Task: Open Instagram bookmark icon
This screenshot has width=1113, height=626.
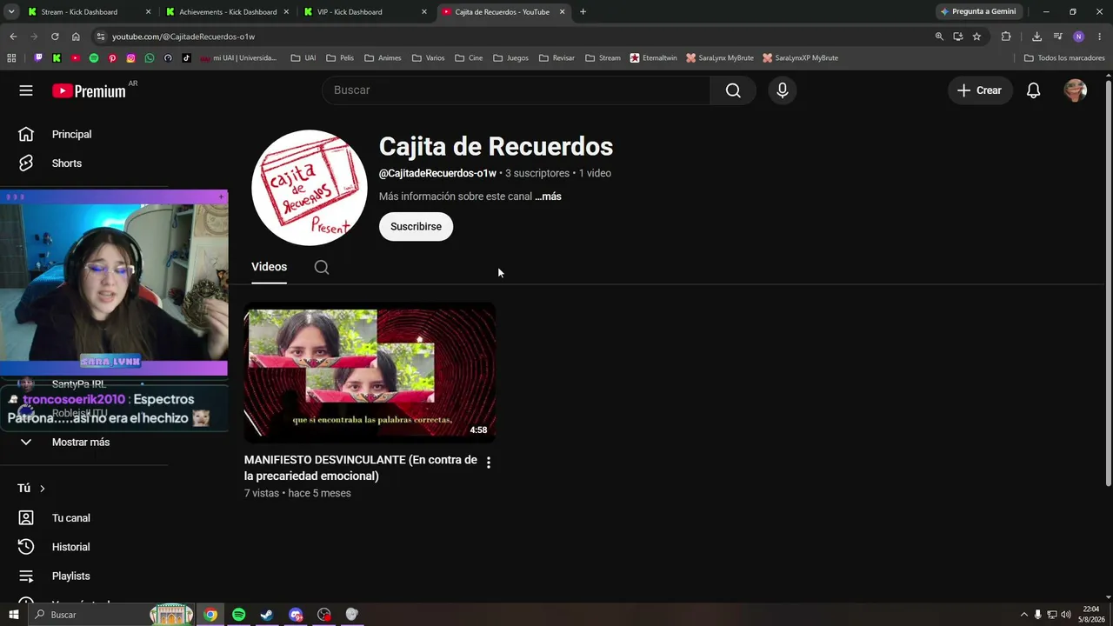Action: (131, 58)
